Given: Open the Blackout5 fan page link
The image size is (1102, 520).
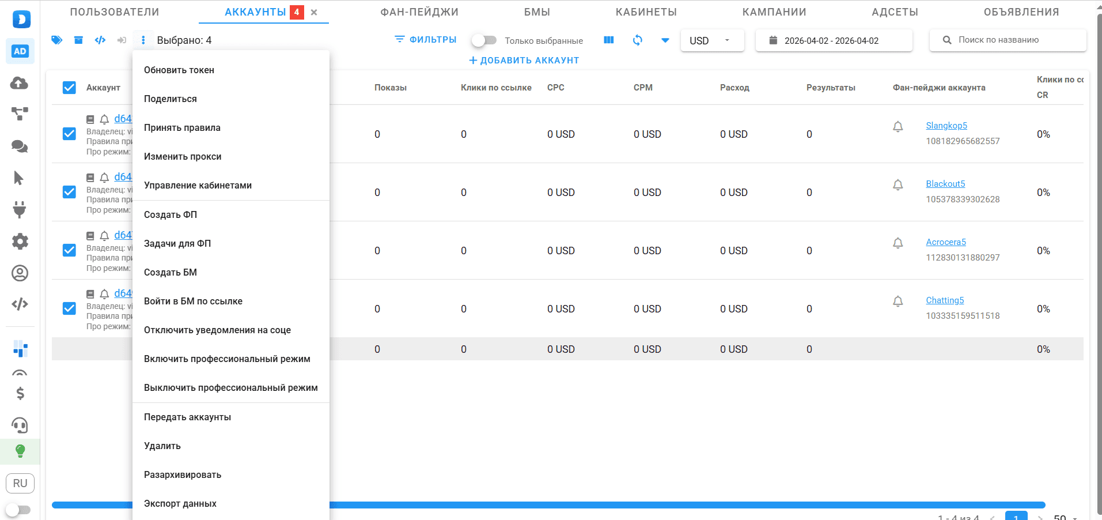Looking at the screenshot, I should pos(945,184).
